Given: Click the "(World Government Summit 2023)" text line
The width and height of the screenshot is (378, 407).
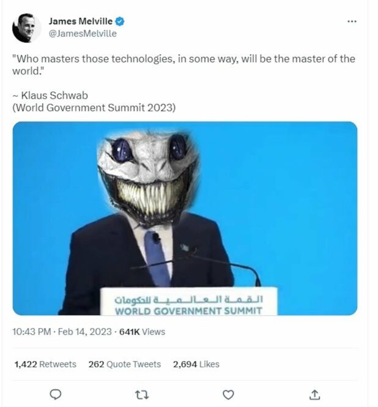Looking at the screenshot, I should 94,108.
